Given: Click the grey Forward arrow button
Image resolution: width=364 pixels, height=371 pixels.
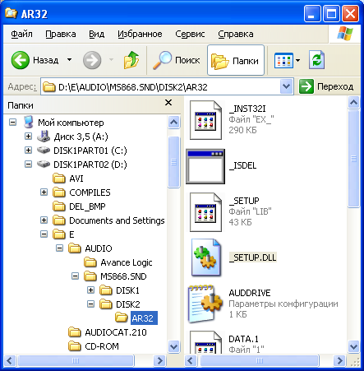Looking at the screenshot, I should [92, 60].
